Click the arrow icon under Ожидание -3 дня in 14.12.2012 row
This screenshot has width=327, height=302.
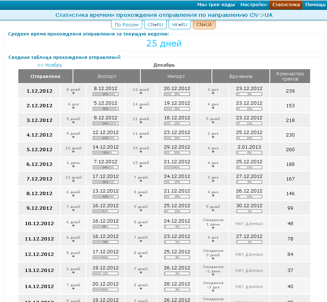pos(213,291)
